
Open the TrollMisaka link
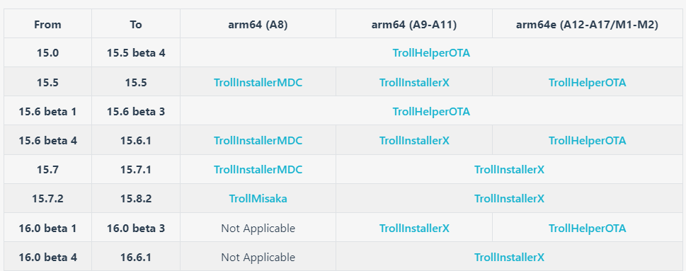(258, 199)
